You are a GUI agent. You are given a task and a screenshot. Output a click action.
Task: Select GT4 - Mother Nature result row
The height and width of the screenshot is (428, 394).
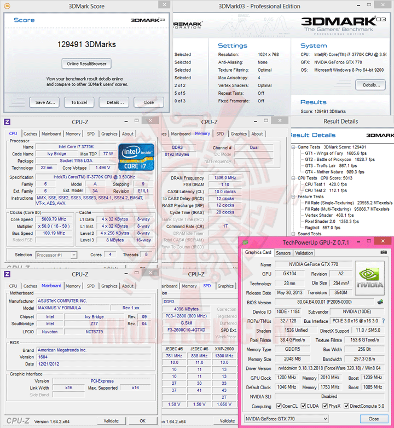[334, 172]
